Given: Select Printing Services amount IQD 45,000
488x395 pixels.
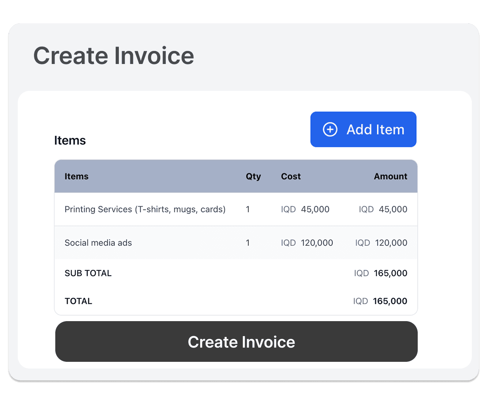Looking at the screenshot, I should pyautogui.click(x=383, y=209).
